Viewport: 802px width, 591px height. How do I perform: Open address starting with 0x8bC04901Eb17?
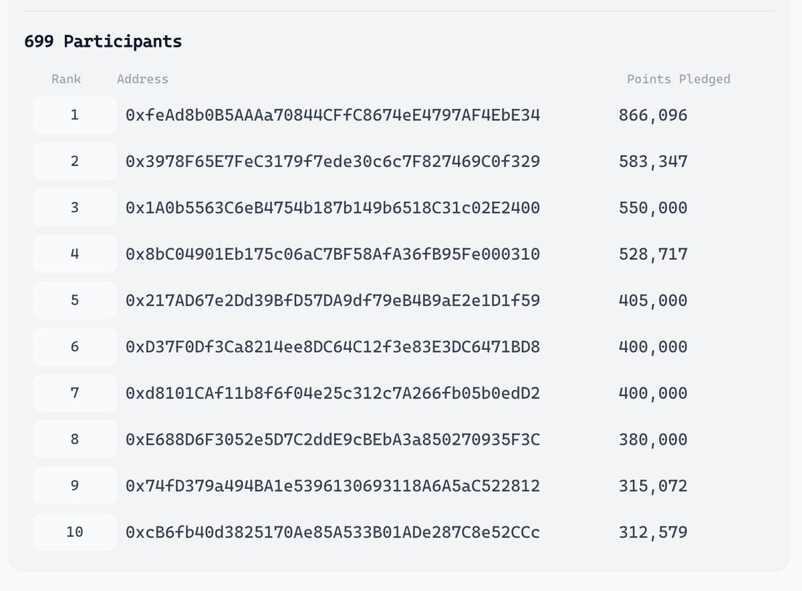(x=333, y=254)
